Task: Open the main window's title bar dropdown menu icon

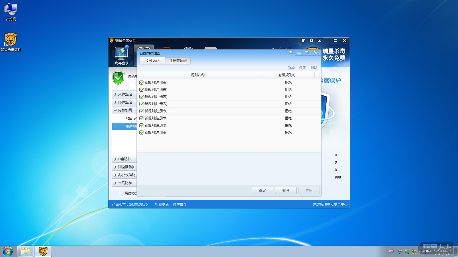Action: [x=319, y=41]
